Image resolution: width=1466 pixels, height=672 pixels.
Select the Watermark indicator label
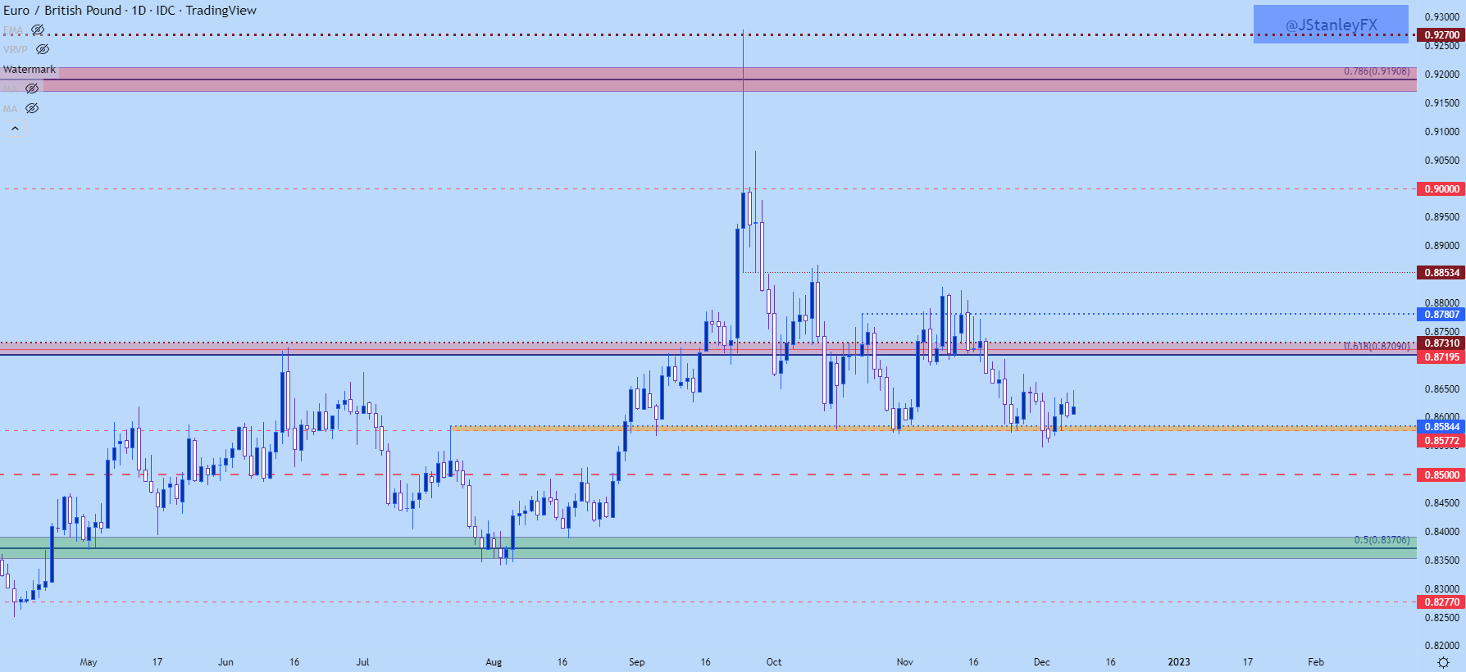(x=30, y=70)
